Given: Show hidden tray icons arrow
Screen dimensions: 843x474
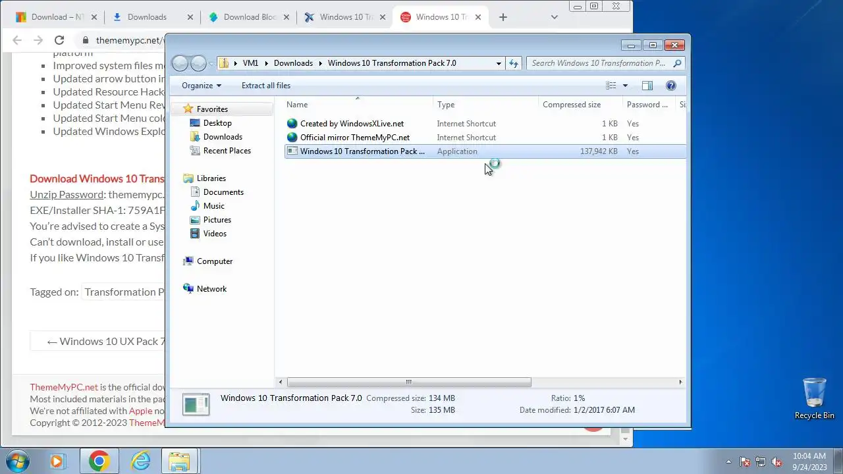Looking at the screenshot, I should 728,461.
